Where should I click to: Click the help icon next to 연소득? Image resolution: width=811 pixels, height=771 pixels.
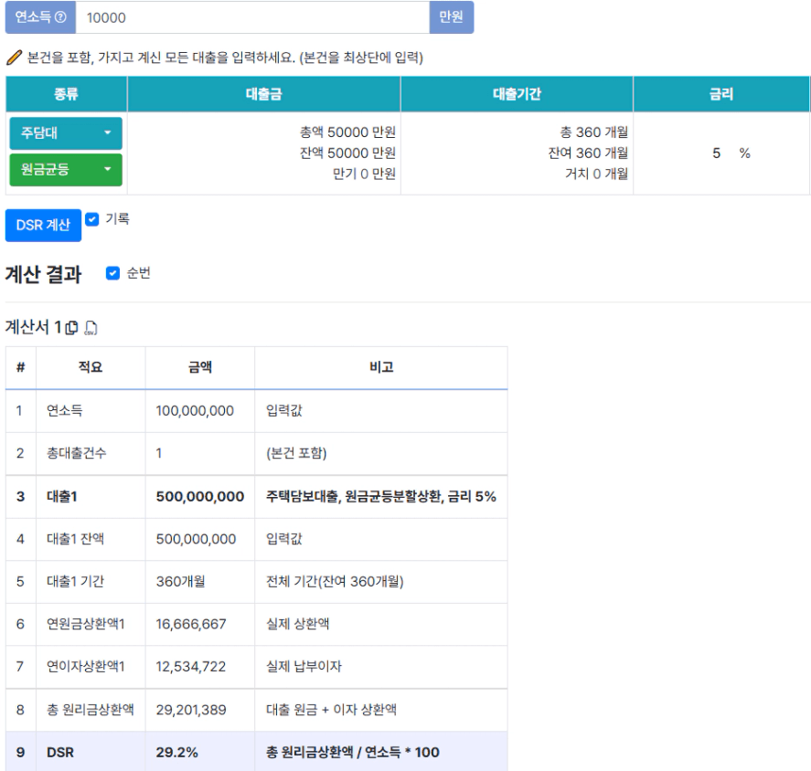(60, 18)
